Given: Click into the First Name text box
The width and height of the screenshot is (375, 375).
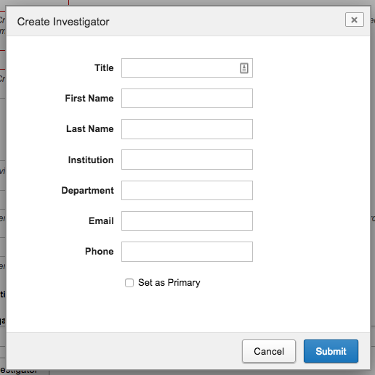Looking at the screenshot, I should tap(187, 99).
